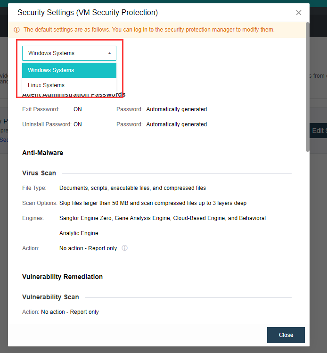
Task: Click the Virus Scan subsection heading
Action: click(39, 173)
